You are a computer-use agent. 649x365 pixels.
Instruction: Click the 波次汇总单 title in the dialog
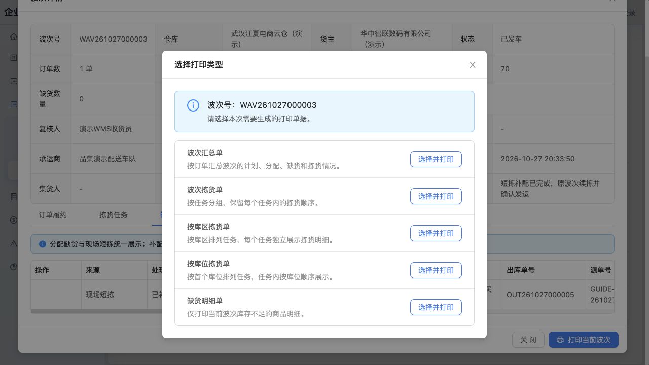pyautogui.click(x=205, y=153)
